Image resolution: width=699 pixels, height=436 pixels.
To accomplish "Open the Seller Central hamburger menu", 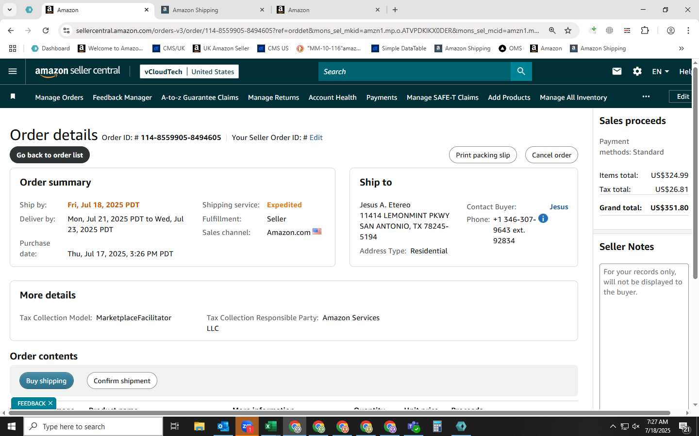I will [13, 71].
